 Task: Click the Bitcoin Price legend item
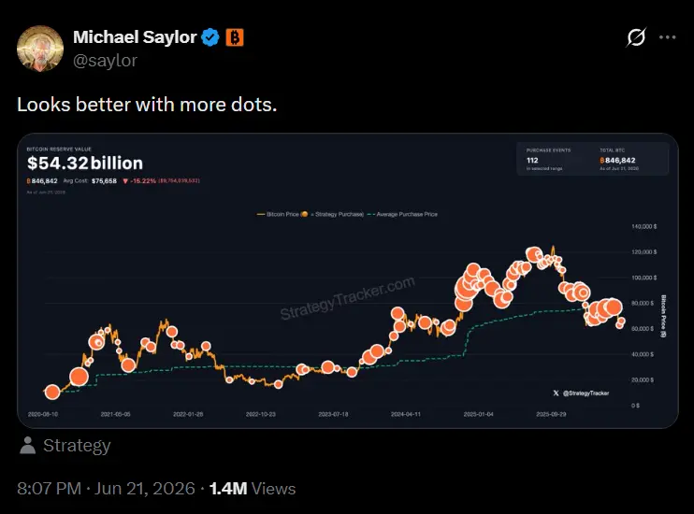click(278, 214)
